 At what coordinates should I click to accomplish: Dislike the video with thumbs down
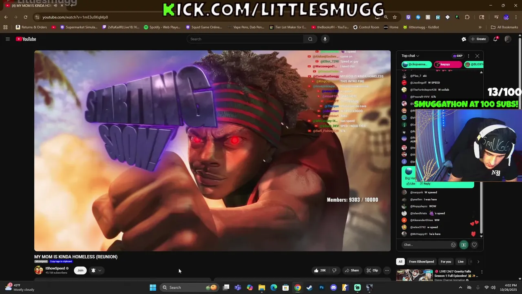[334, 270]
